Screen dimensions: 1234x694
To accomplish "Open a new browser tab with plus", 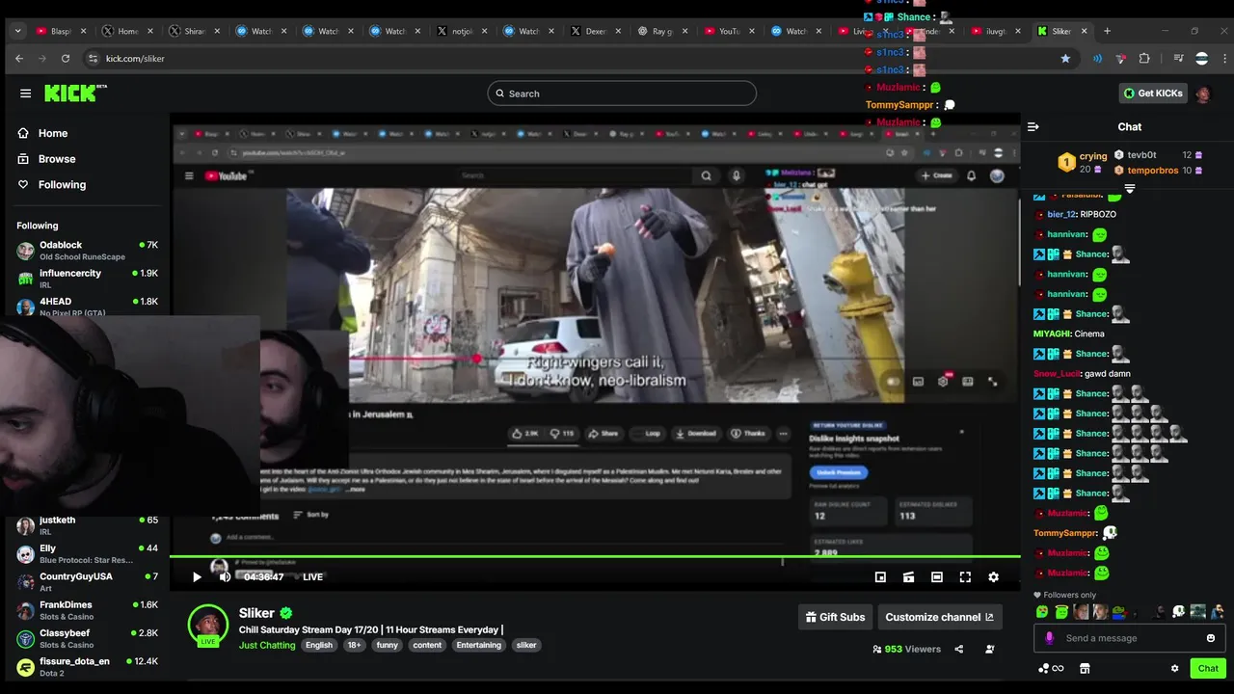I will pyautogui.click(x=1107, y=31).
